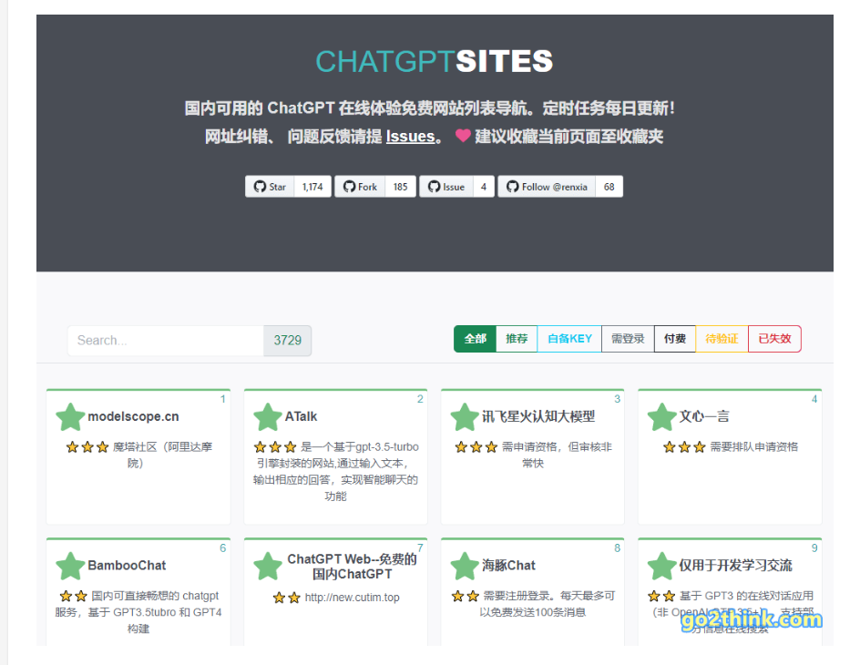860x665 pixels.
Task: Click card number 1 on the modelscope.cn card
Action: tap(223, 399)
